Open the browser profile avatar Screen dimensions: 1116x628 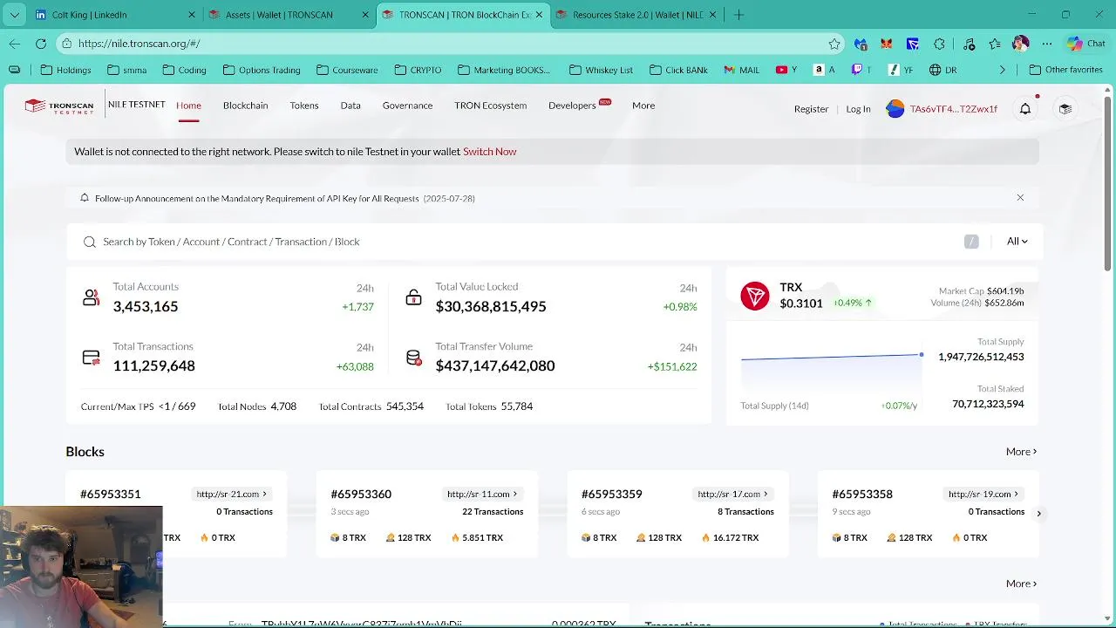(1021, 44)
